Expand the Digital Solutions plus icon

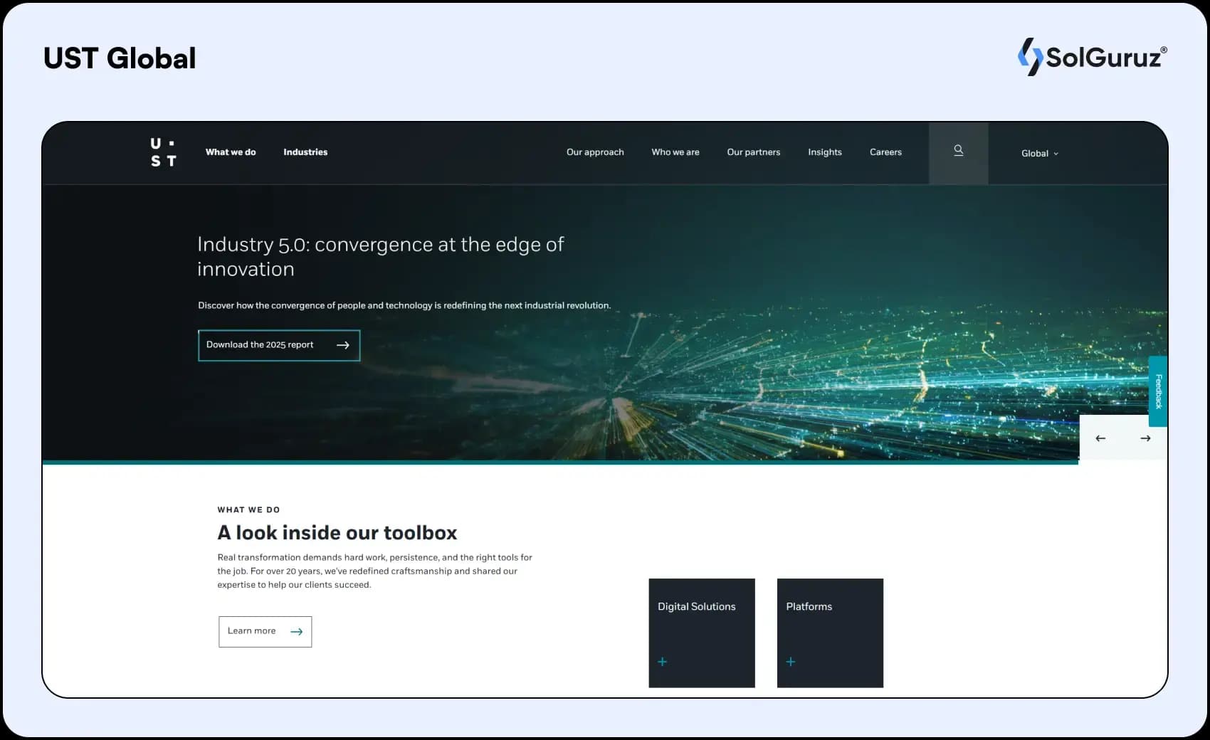(x=663, y=662)
